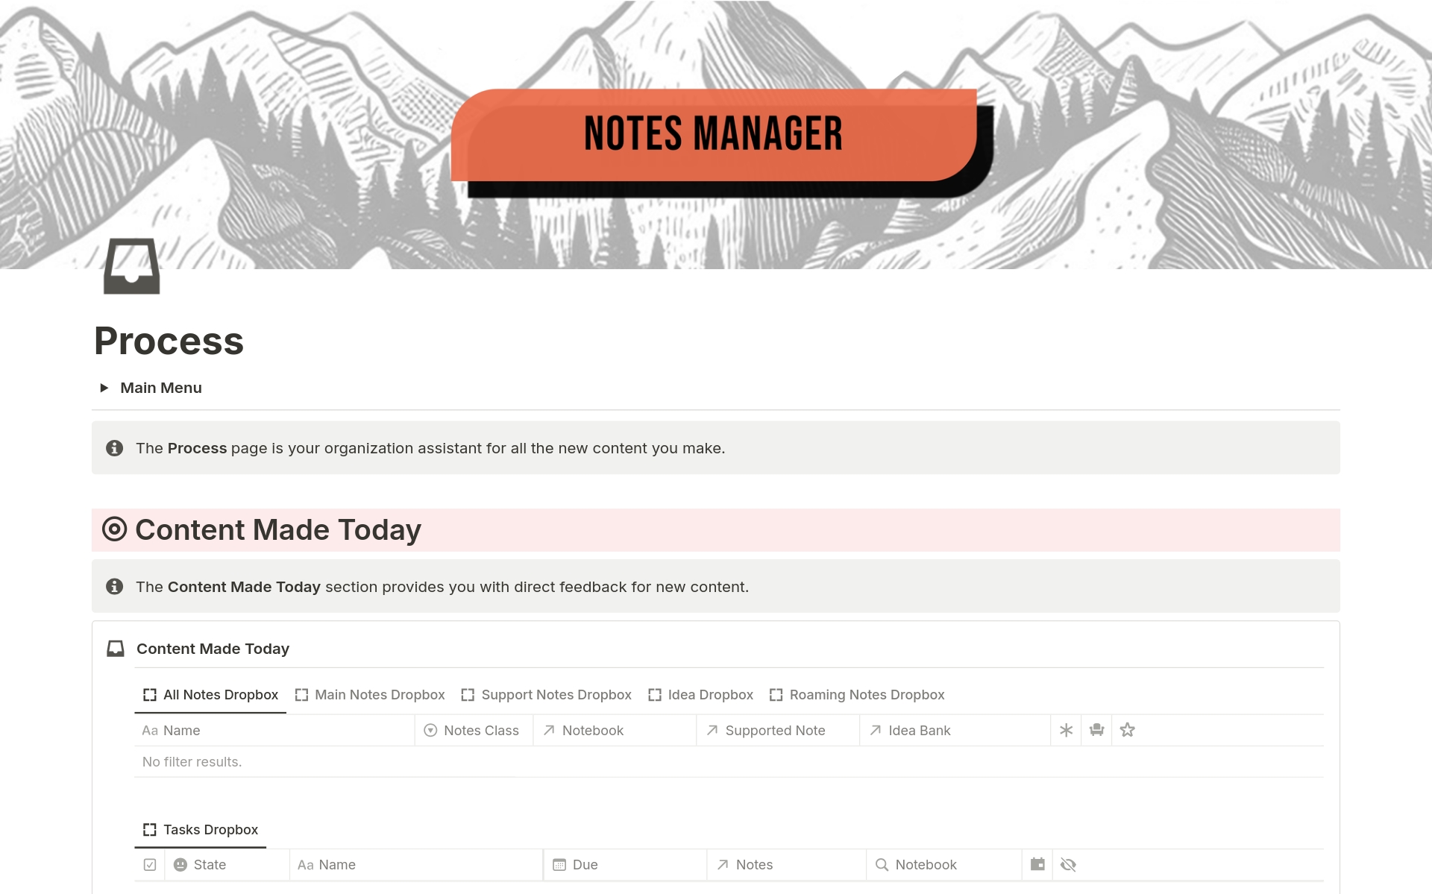Click the pin icon in Notes table header
The width and height of the screenshot is (1432, 894).
pyautogui.click(x=1097, y=728)
